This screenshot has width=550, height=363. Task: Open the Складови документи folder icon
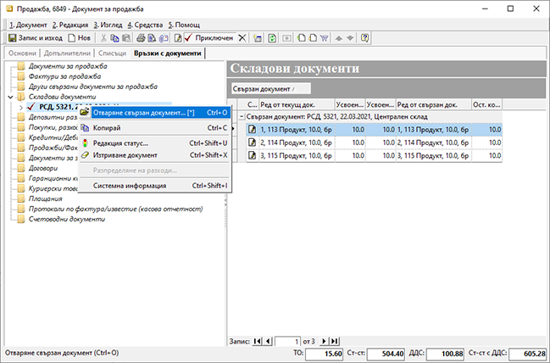(x=20, y=98)
